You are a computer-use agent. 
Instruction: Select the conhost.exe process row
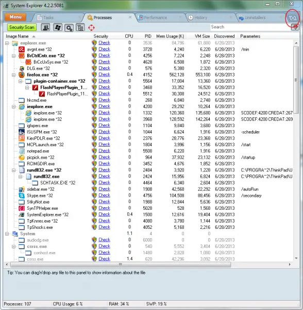pos(148,253)
